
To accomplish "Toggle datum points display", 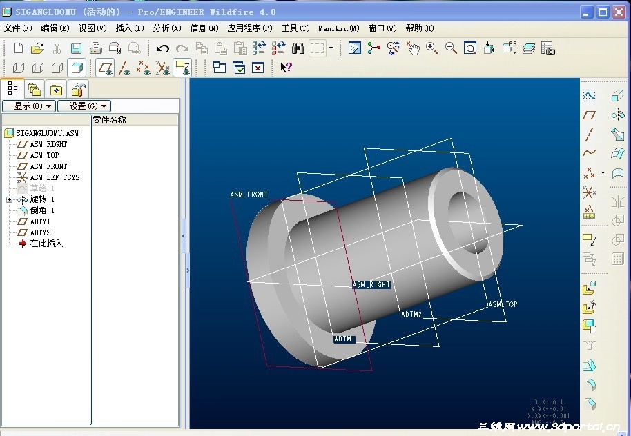I will coord(144,68).
